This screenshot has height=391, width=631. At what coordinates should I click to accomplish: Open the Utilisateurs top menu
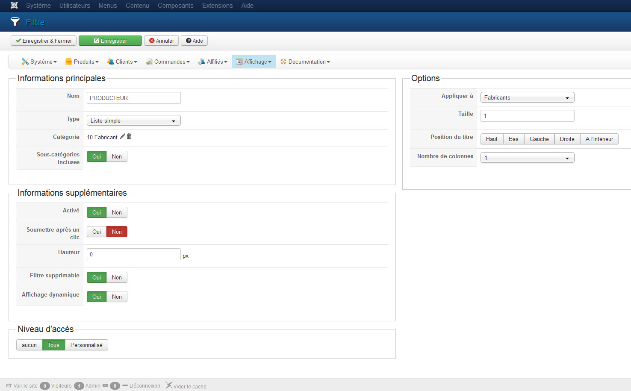click(75, 6)
